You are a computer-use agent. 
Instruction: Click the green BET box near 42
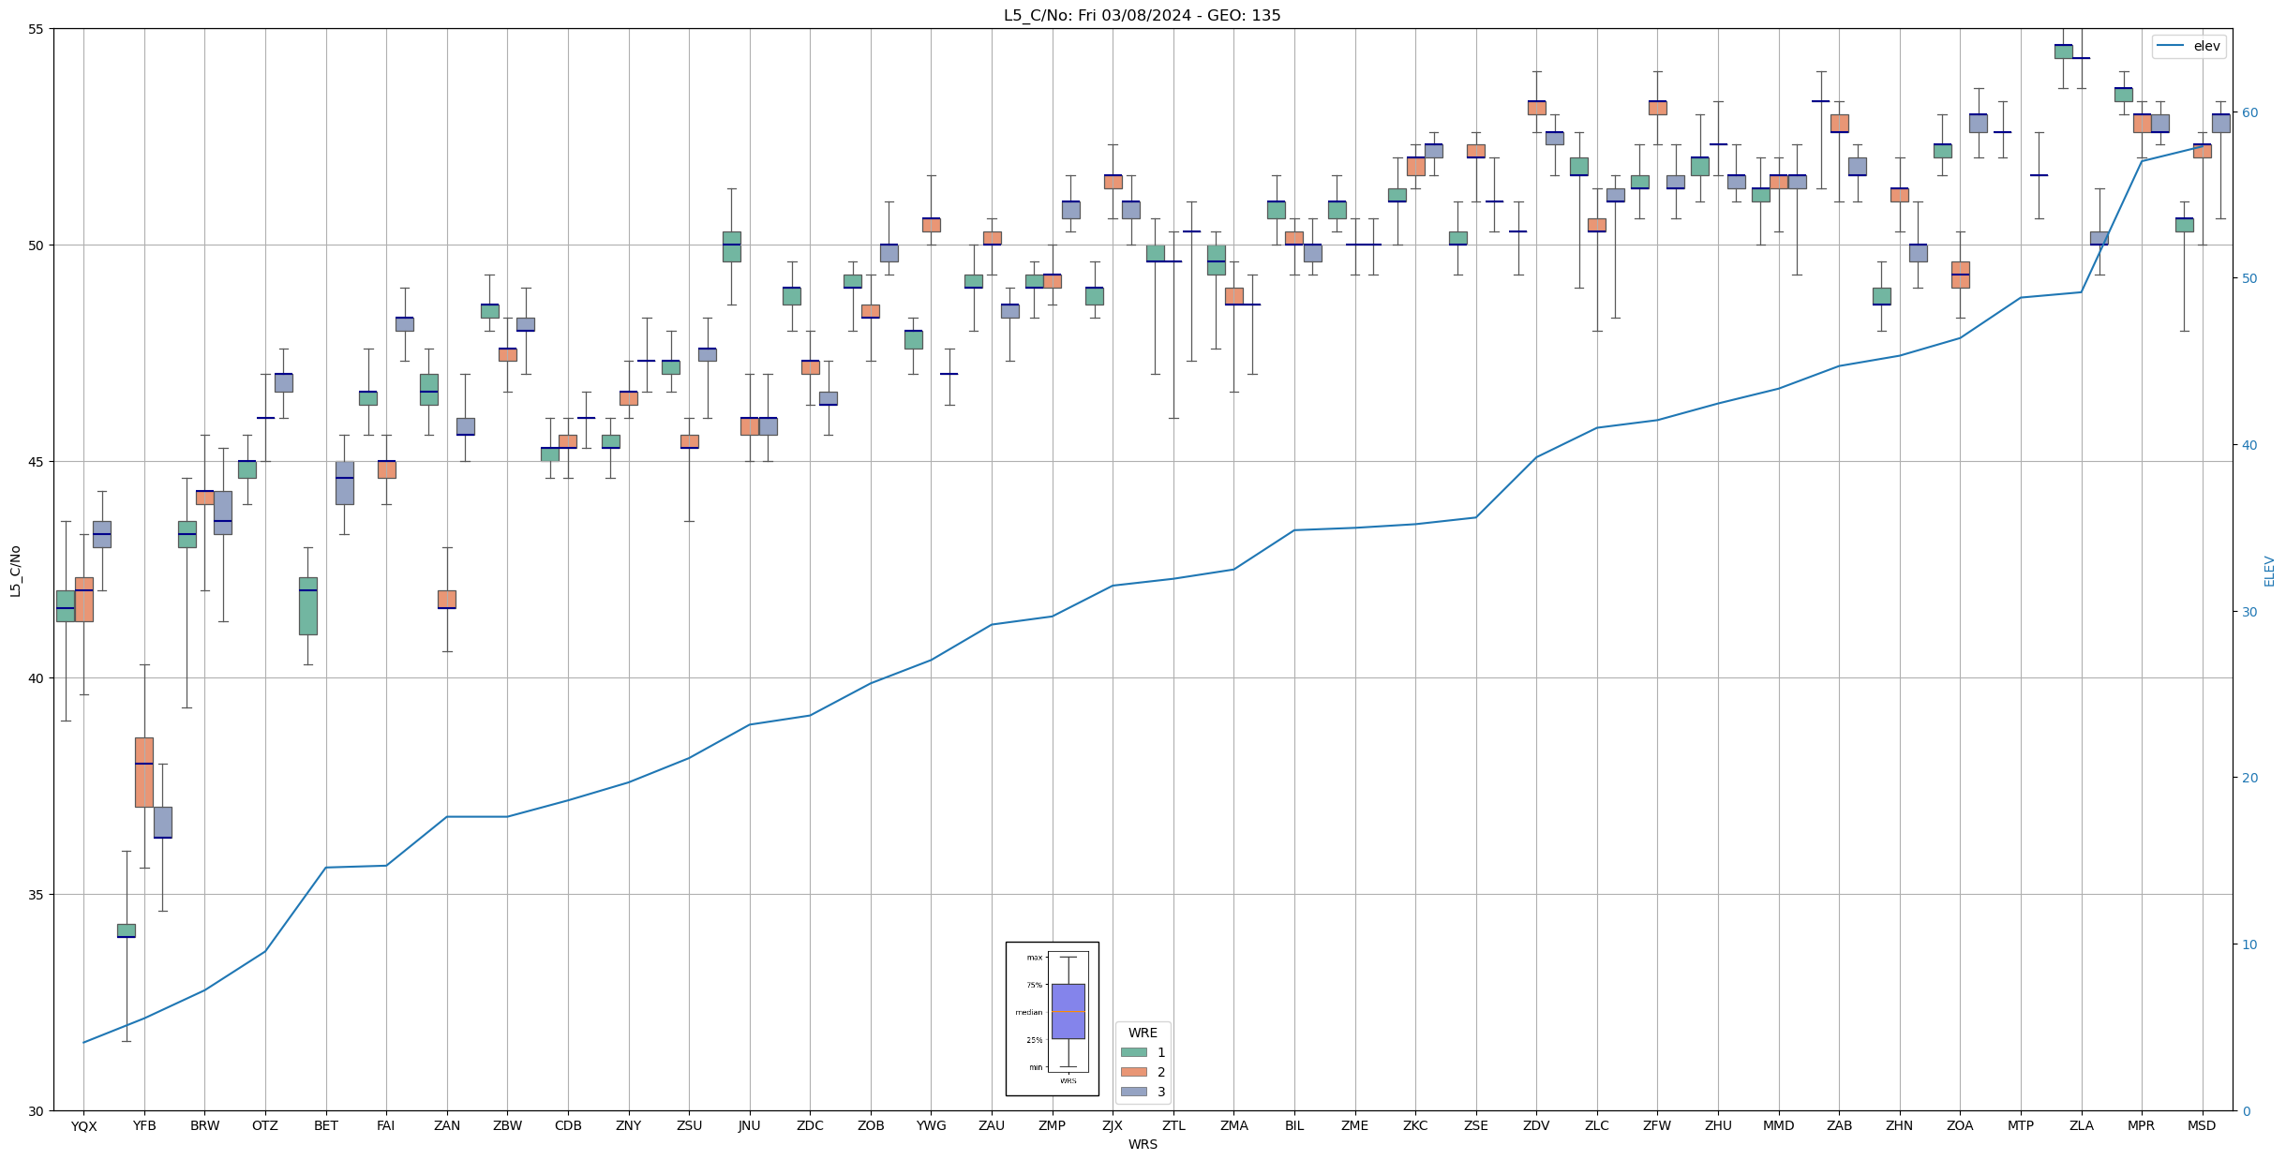308,606
